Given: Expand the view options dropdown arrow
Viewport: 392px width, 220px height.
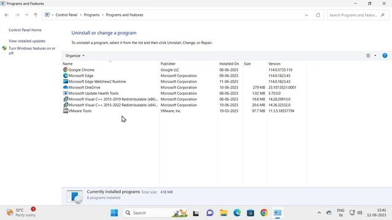Looking at the screenshot, I should click(375, 56).
